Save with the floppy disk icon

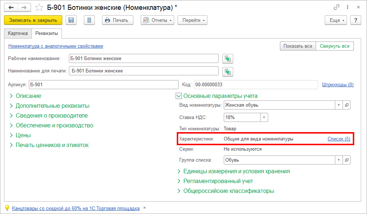(71, 20)
